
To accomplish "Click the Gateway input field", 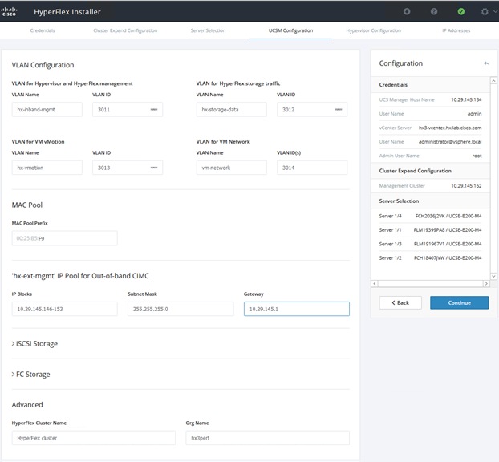I will pyautogui.click(x=297, y=309).
